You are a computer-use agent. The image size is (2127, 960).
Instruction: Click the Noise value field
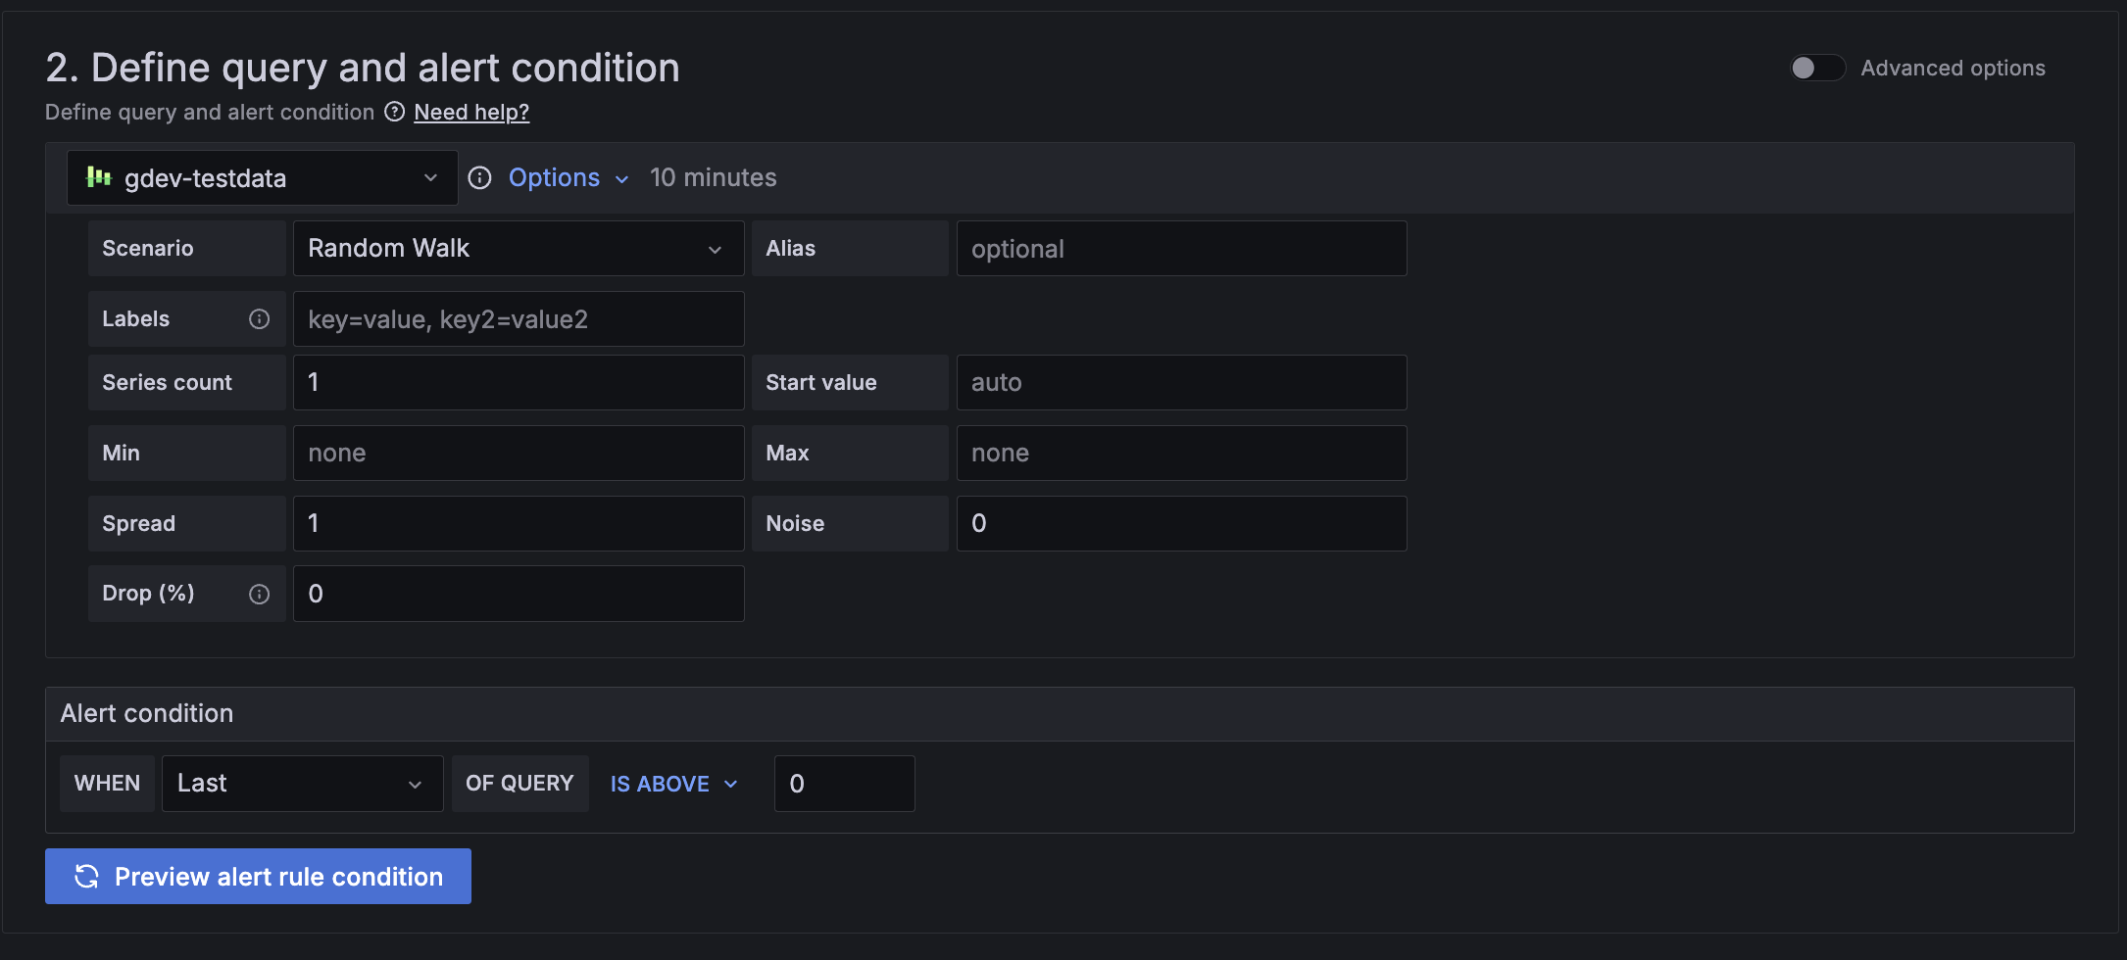(x=1180, y=523)
